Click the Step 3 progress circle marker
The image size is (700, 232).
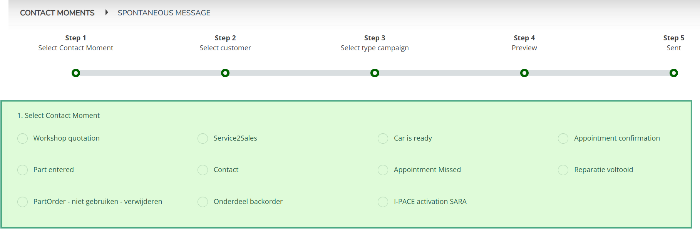(375, 73)
